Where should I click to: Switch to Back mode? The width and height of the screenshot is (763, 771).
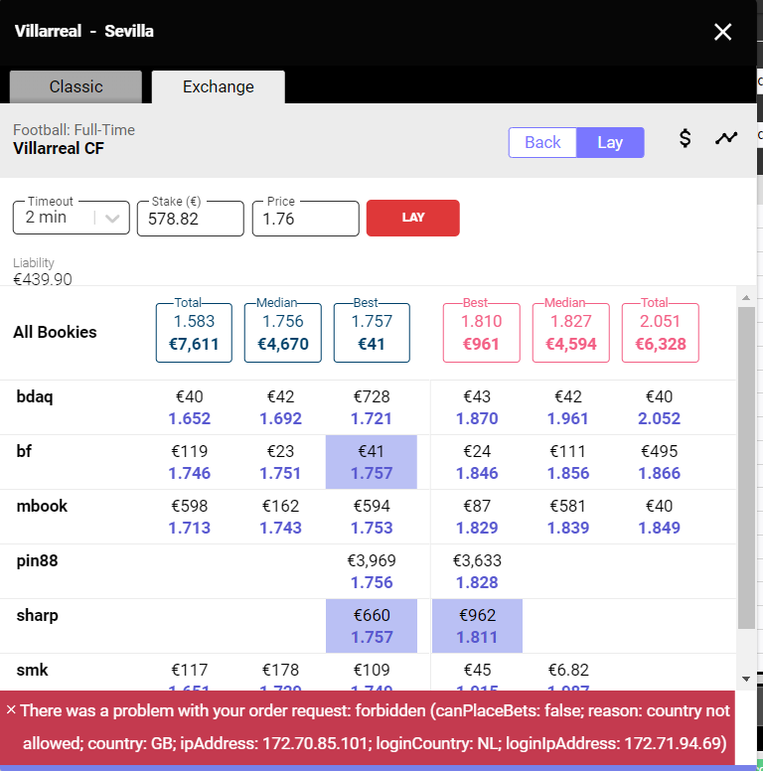pos(542,142)
